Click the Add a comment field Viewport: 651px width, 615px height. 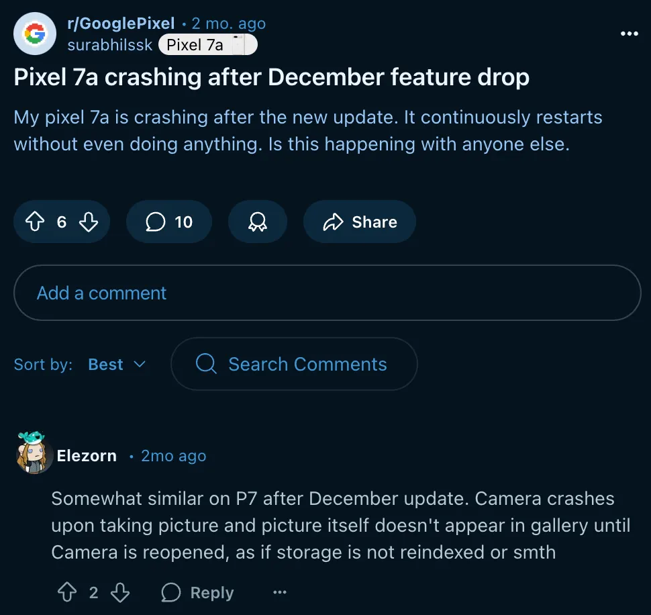327,293
